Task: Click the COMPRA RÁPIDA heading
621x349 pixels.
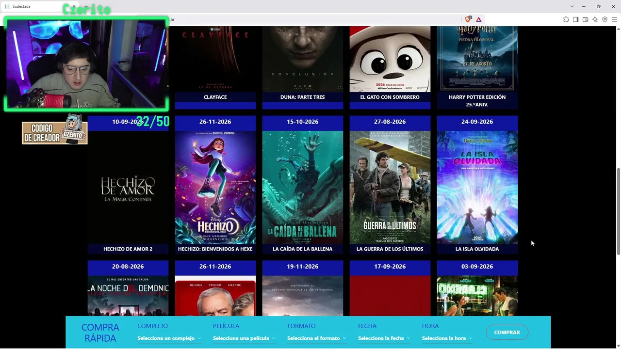Action: pyautogui.click(x=100, y=333)
